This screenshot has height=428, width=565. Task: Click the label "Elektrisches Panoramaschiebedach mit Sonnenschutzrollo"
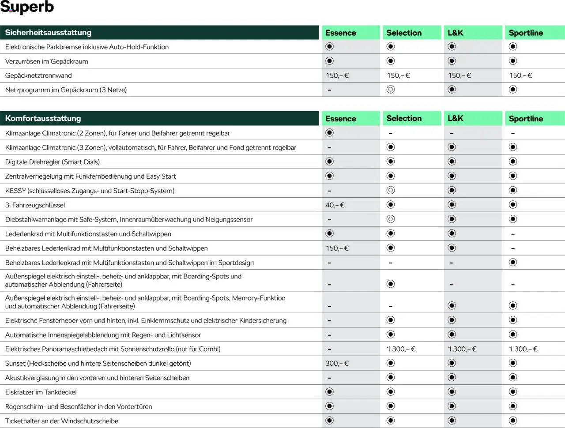pyautogui.click(x=113, y=349)
